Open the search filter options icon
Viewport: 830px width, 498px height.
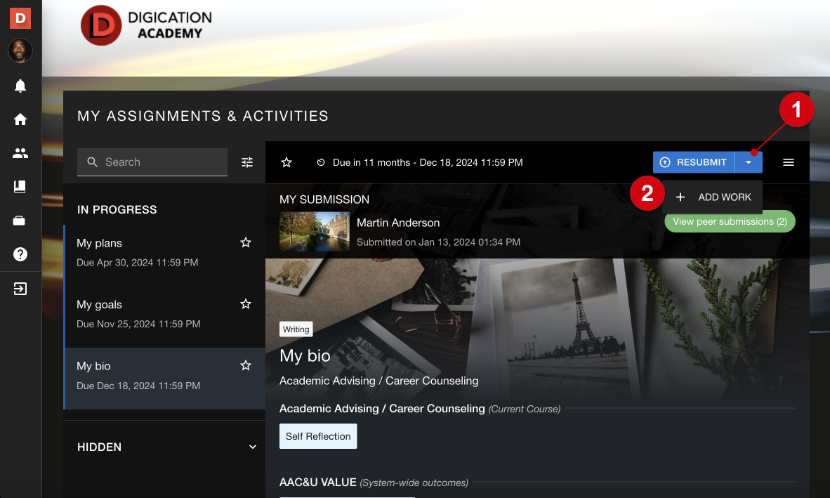pos(247,162)
